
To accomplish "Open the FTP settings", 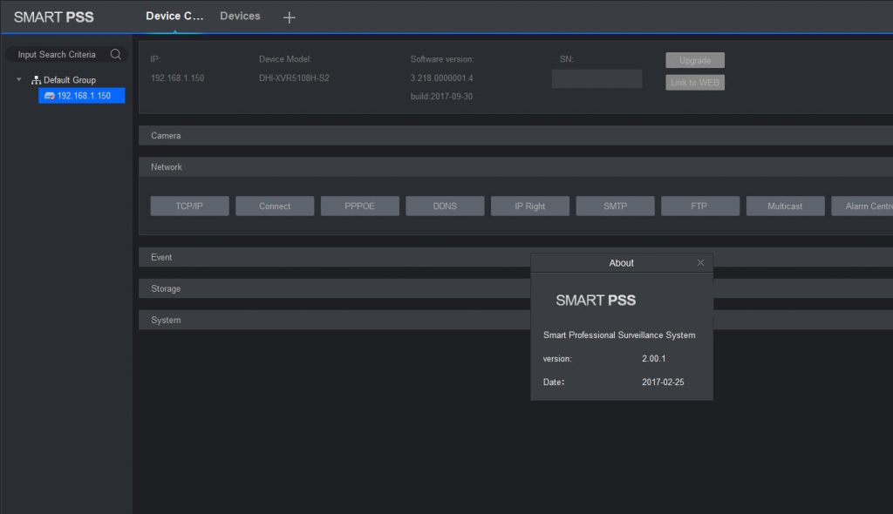I will pyautogui.click(x=700, y=206).
